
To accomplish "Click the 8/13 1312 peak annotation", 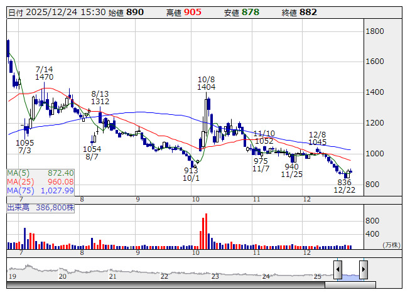I will click(100, 97).
